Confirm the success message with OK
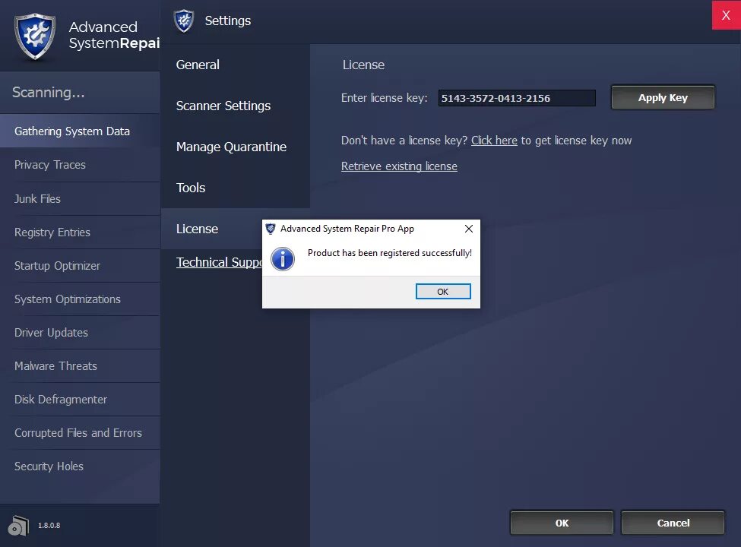 click(x=443, y=292)
